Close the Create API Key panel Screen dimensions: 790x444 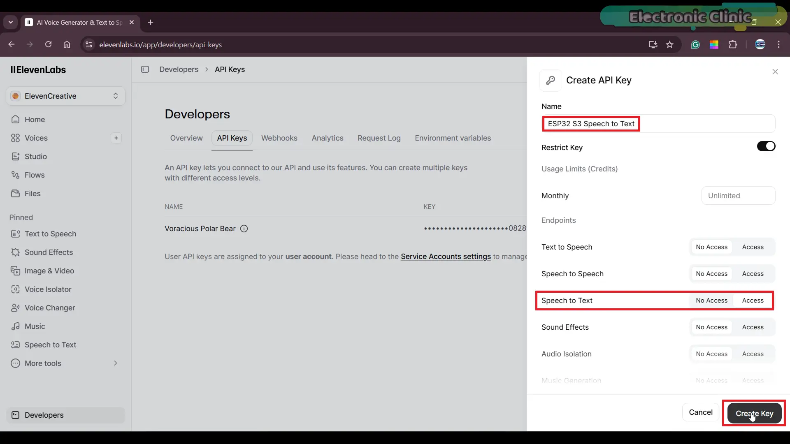[775, 72]
